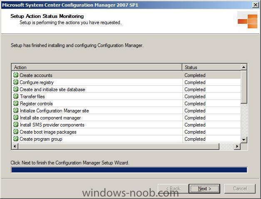Close the setup wizard window
The image size is (261, 199).
tap(256, 5)
